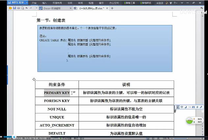Click the FOREIGN KEY table cell
Screen dimensions: 208x140
(x=57, y=101)
